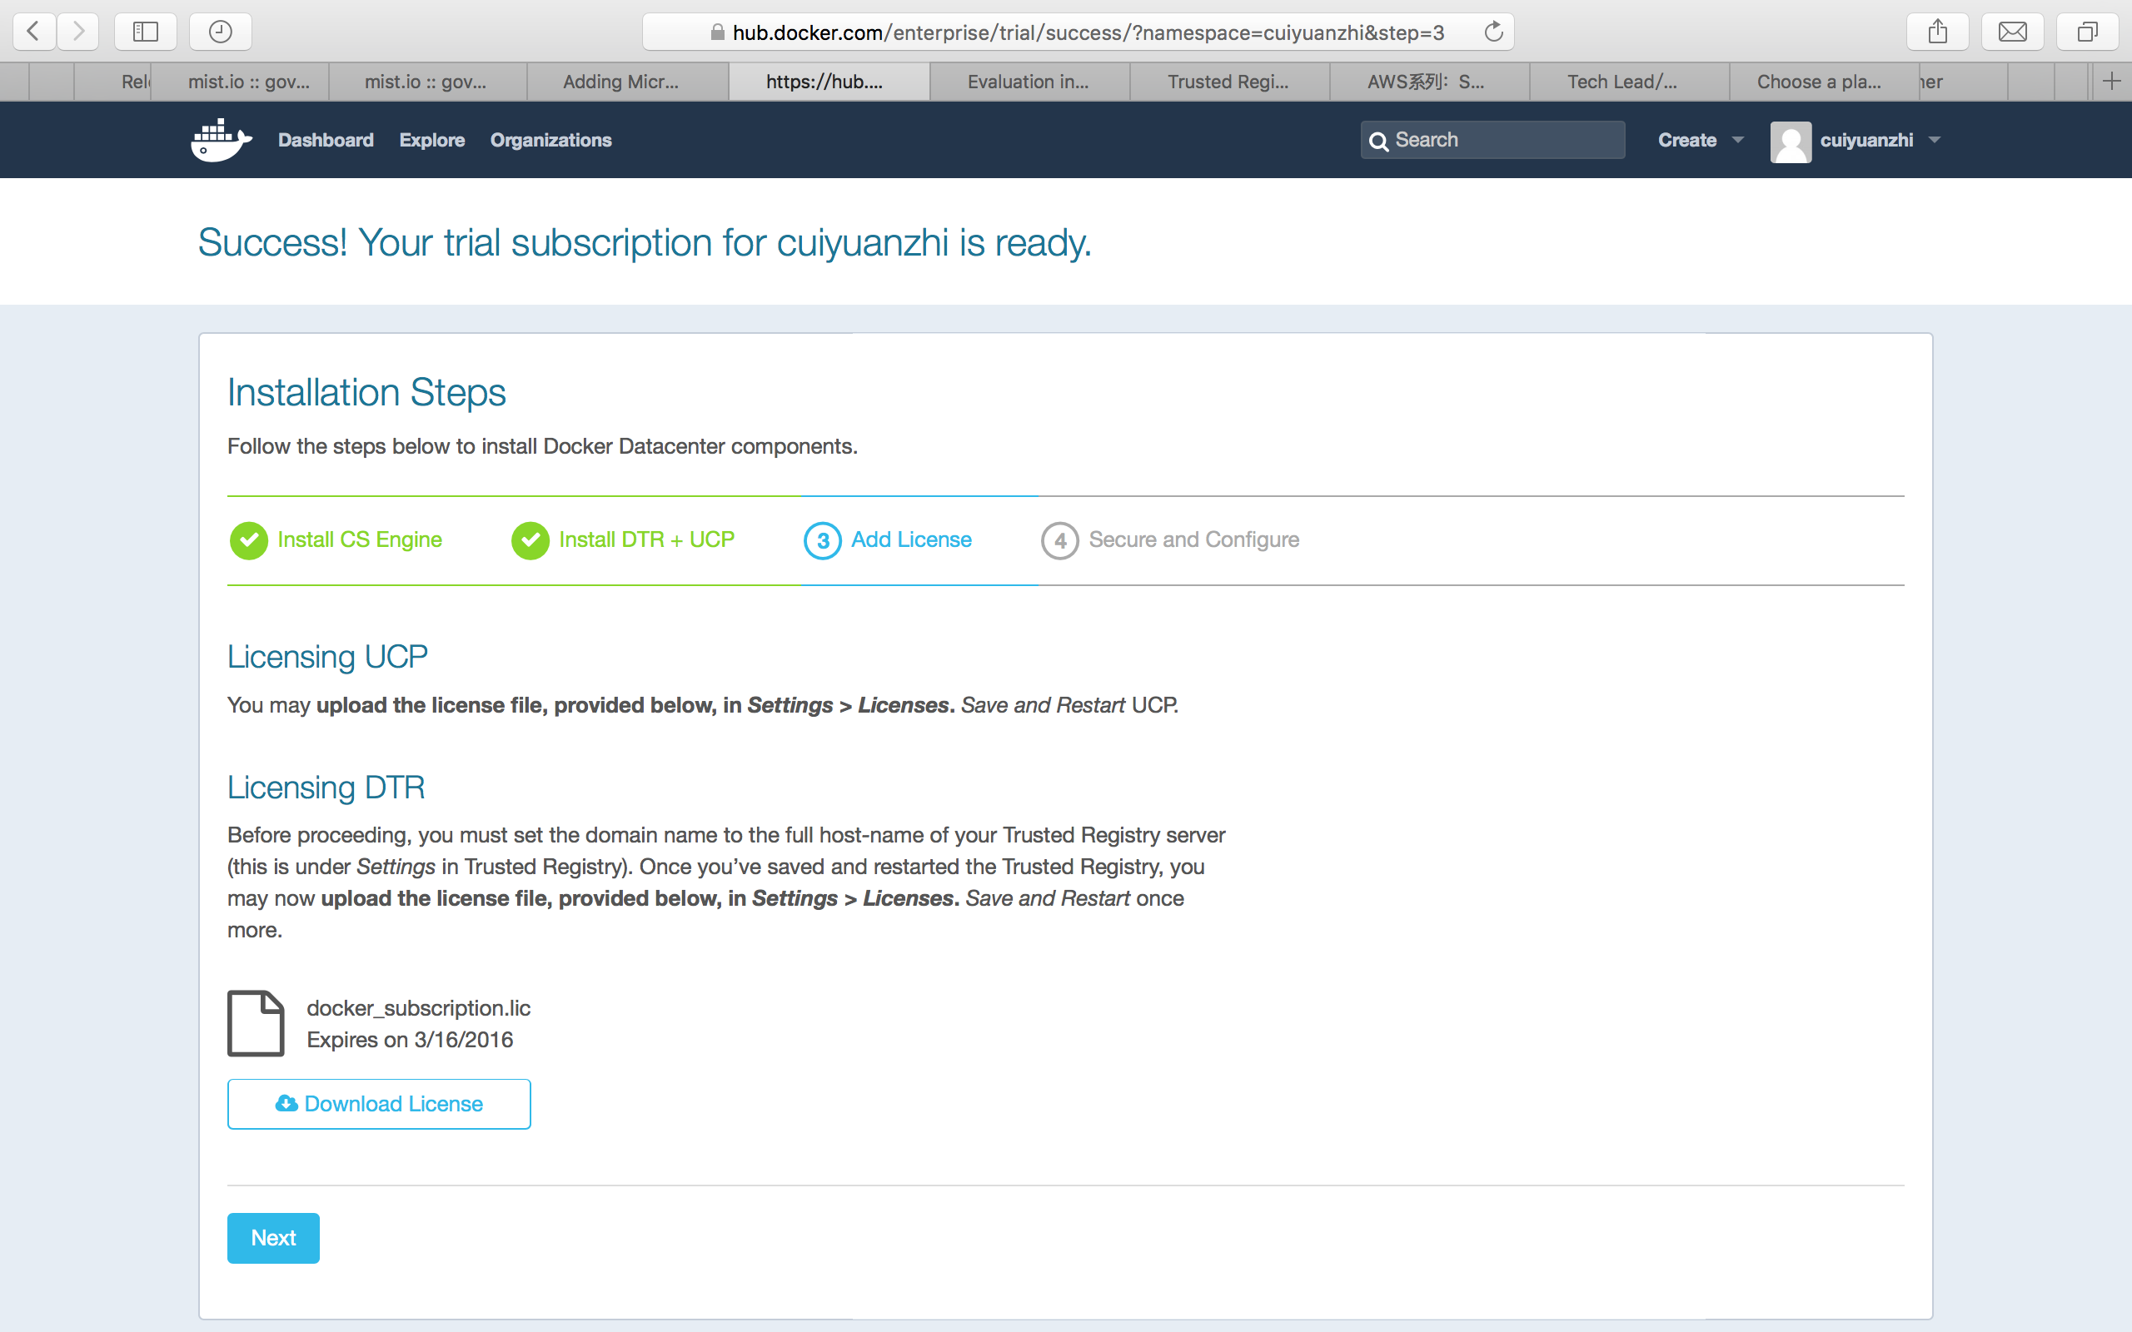Toggle the Safari sidebar button
Image resolution: width=2132 pixels, height=1332 pixels.
[x=146, y=32]
